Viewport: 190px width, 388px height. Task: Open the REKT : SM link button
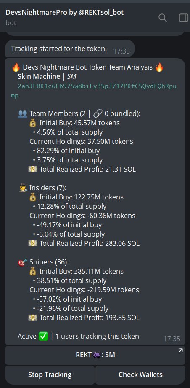coord(95,355)
